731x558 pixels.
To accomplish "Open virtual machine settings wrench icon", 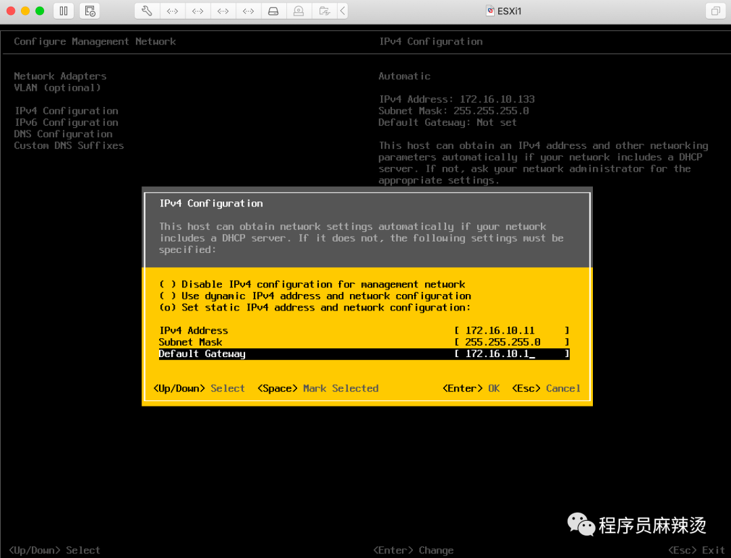I will tap(147, 11).
